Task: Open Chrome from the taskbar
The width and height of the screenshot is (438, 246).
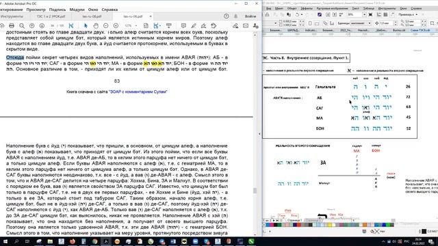Action: [94, 241]
